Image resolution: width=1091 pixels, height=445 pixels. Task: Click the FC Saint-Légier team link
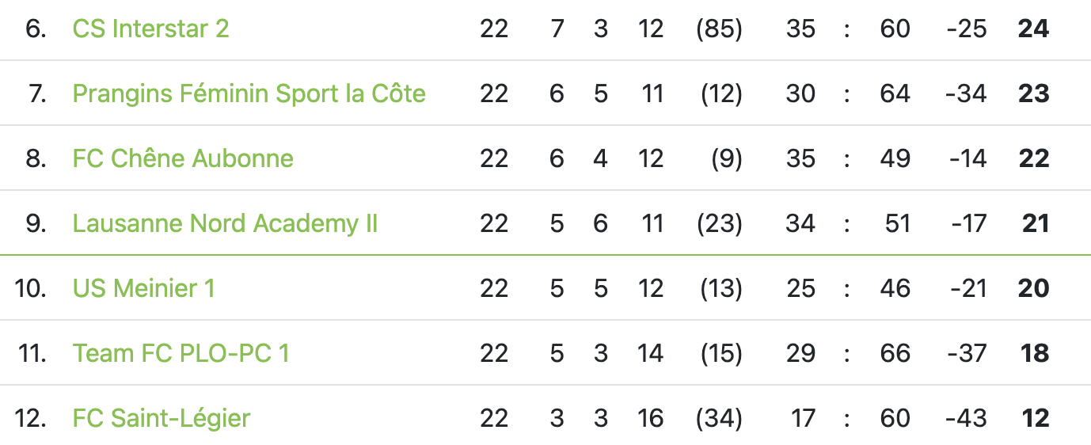tap(162, 418)
